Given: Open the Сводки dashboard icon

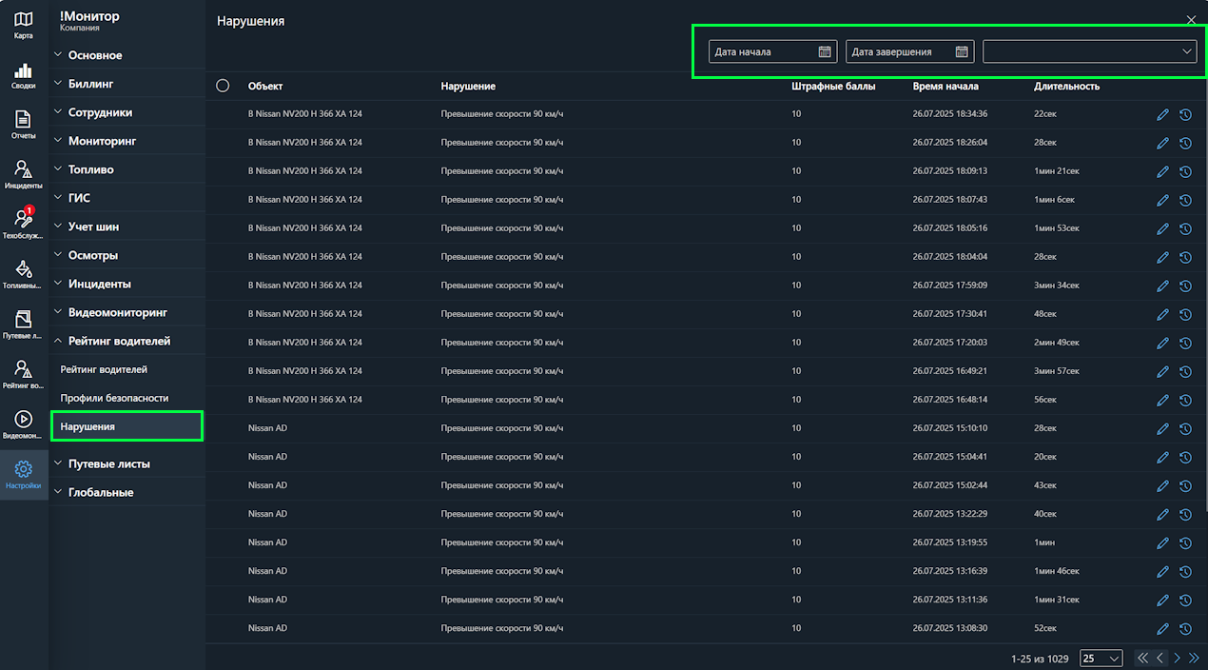Looking at the screenshot, I should click(x=24, y=75).
